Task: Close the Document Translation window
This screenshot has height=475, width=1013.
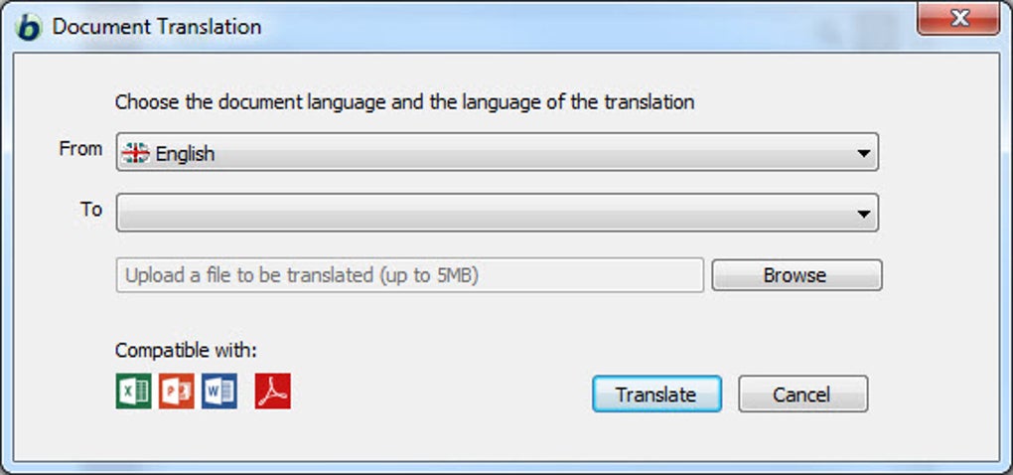Action: click(x=957, y=20)
